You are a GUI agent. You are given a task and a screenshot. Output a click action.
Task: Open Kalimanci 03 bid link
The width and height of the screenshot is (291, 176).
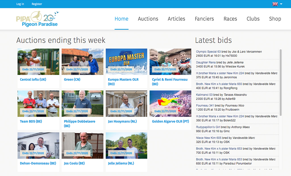[x=204, y=95]
